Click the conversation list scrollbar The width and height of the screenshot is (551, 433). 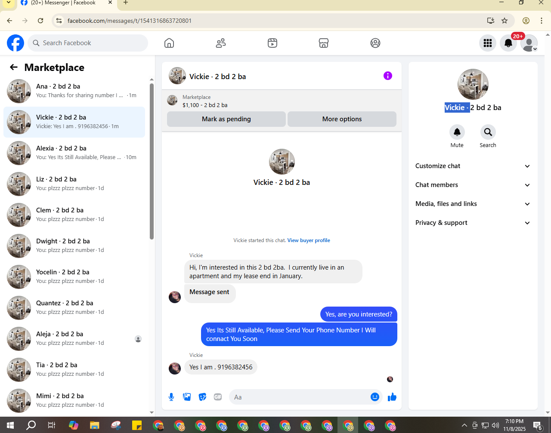click(152, 161)
